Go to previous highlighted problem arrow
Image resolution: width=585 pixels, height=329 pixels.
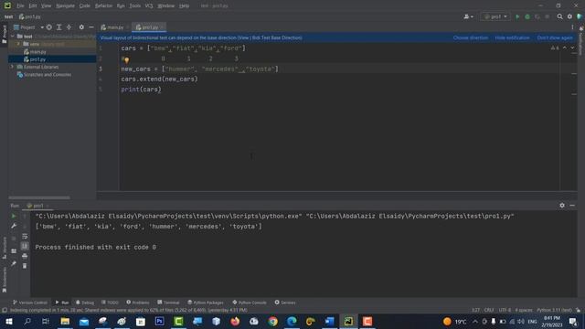565,48
